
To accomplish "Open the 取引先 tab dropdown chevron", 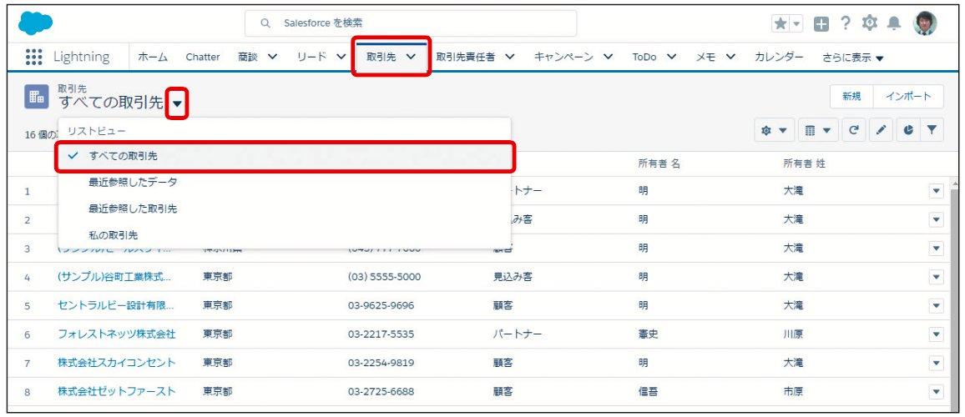I will [x=411, y=57].
